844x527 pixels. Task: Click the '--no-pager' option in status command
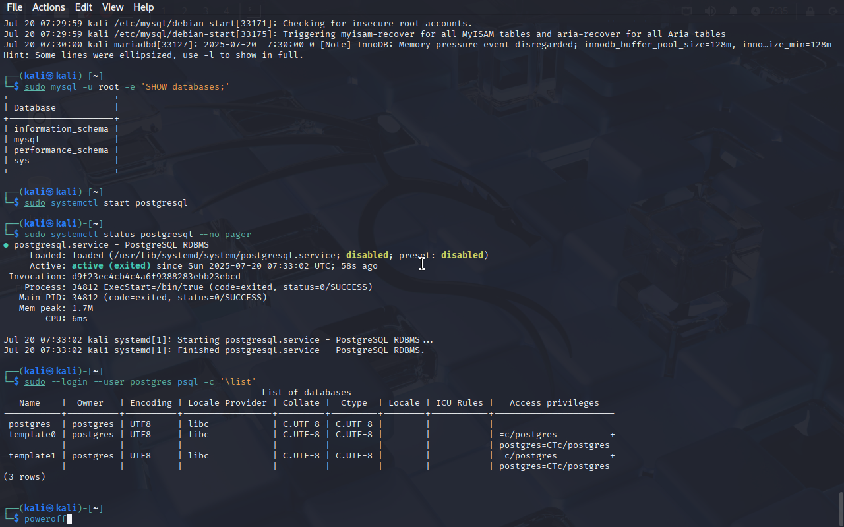click(x=225, y=235)
